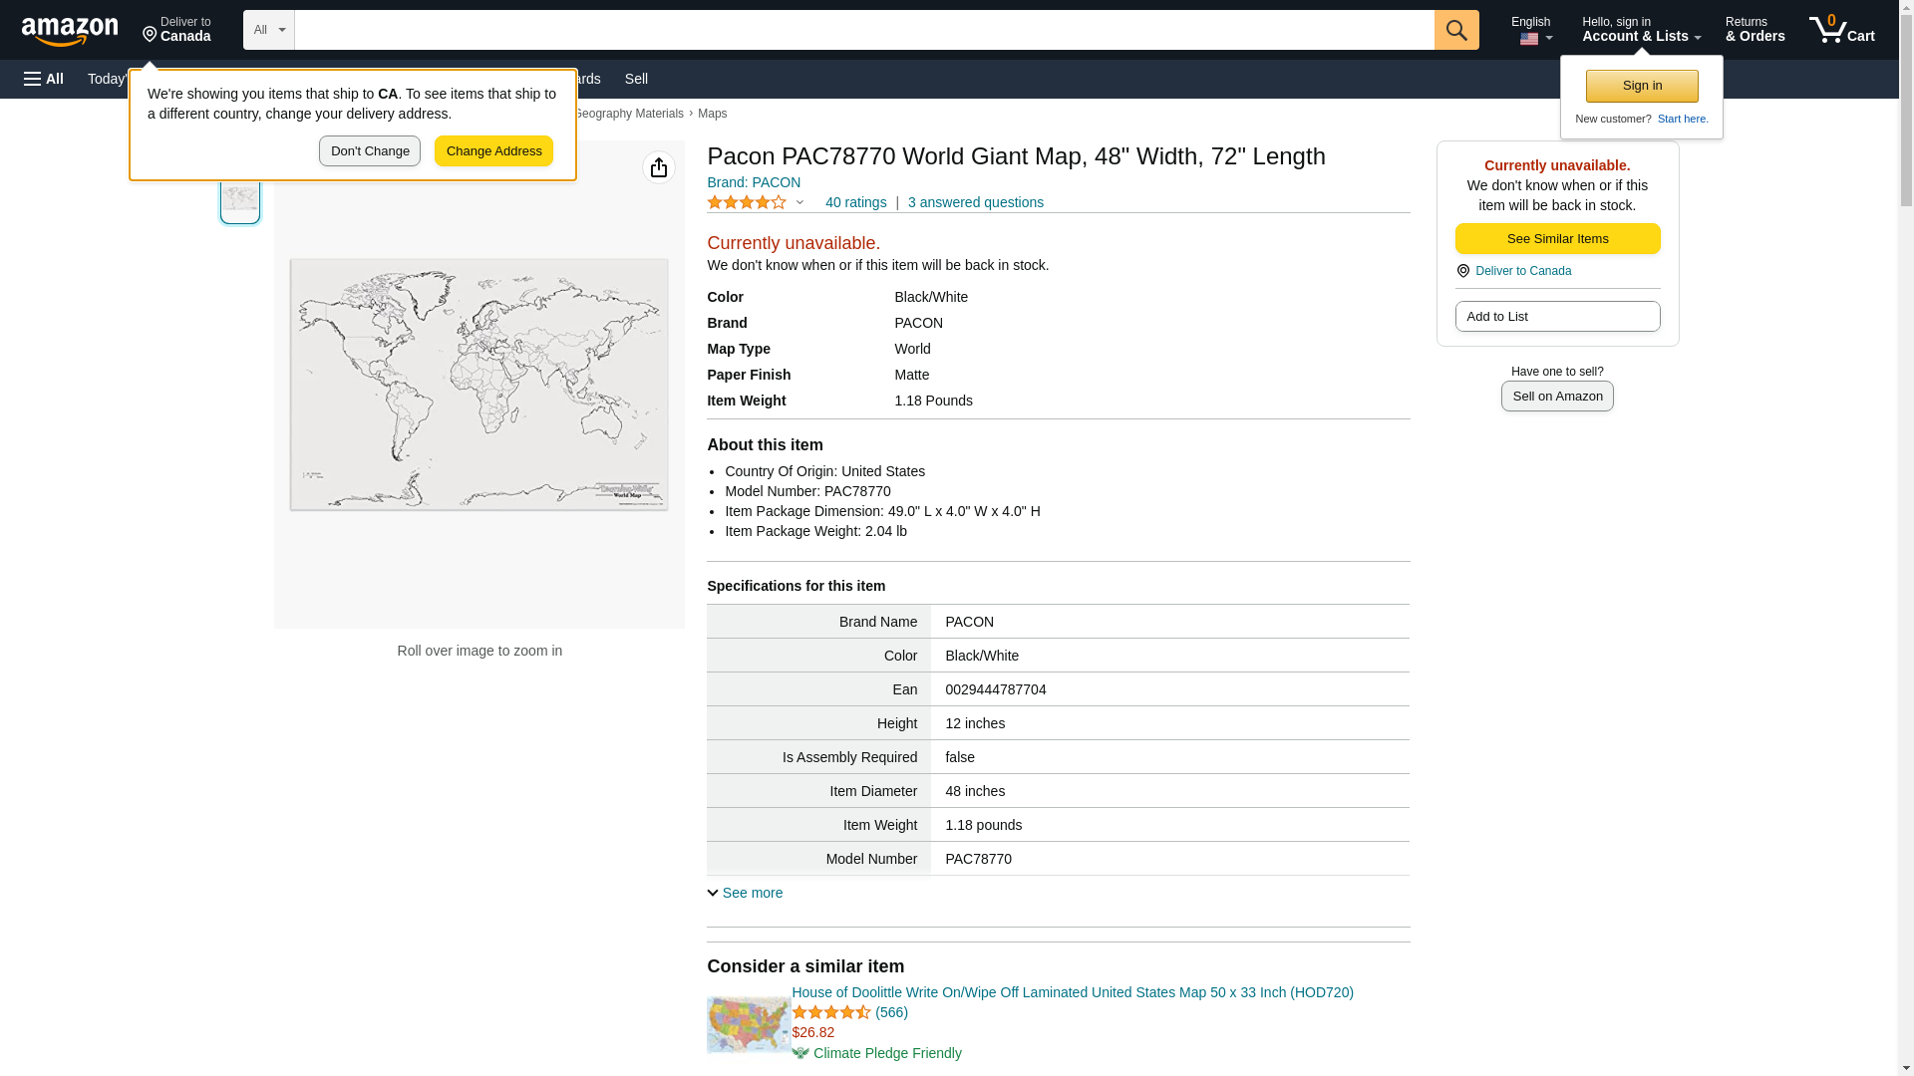This screenshot has width=1914, height=1076.
Task: Click the Change Address button
Action: click(493, 151)
